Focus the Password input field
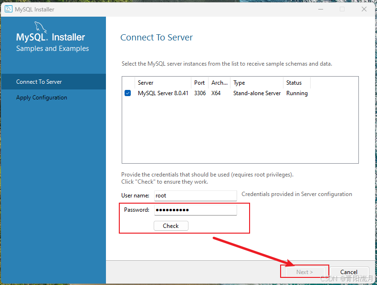The width and height of the screenshot is (377, 285). point(196,210)
